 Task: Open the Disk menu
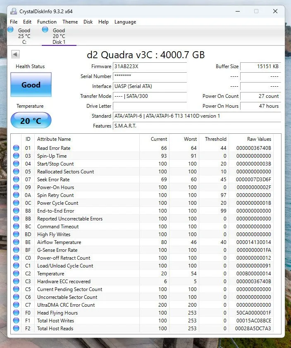(x=88, y=22)
